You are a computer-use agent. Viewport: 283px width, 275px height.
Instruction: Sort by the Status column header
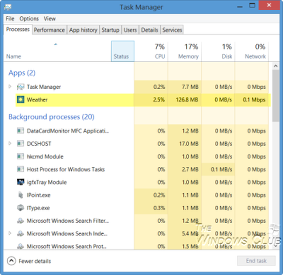123,51
